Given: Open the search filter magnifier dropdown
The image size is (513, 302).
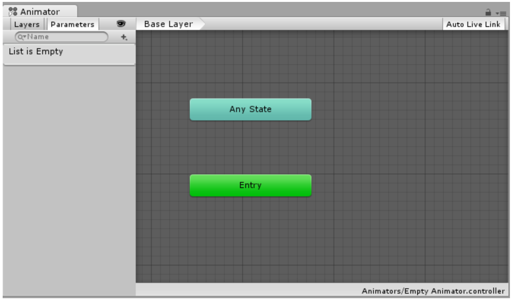Looking at the screenshot, I should click(21, 37).
